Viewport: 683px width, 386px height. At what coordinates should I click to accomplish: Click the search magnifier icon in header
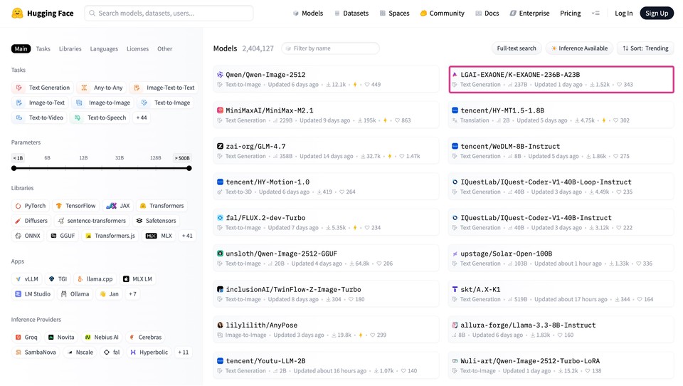[92, 13]
